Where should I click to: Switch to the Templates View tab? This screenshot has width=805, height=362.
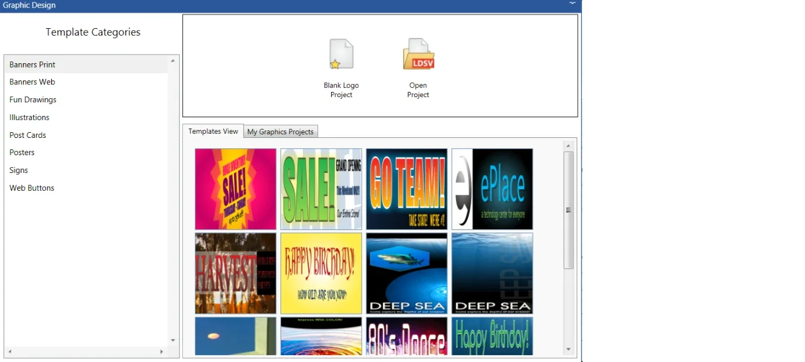coord(213,131)
